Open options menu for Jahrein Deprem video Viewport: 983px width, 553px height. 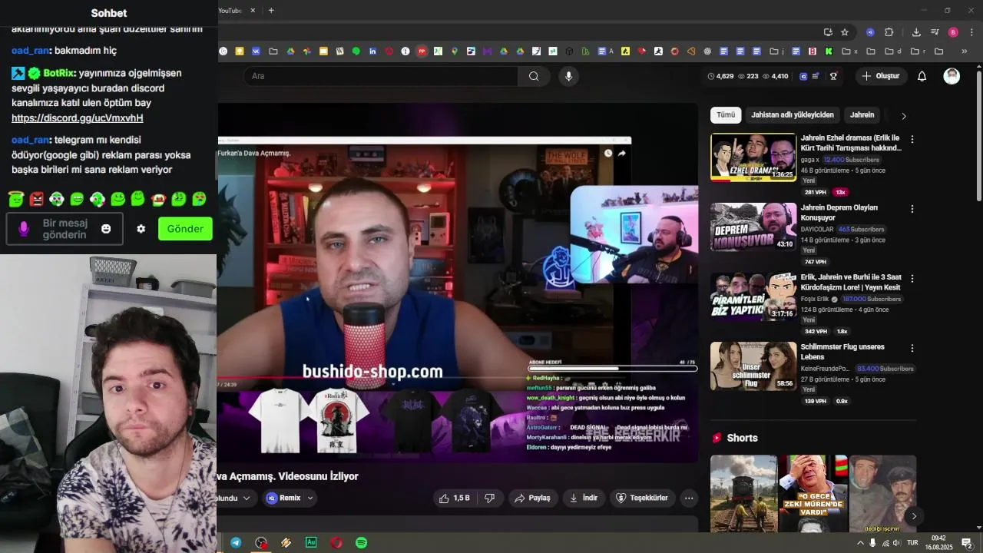click(x=912, y=209)
